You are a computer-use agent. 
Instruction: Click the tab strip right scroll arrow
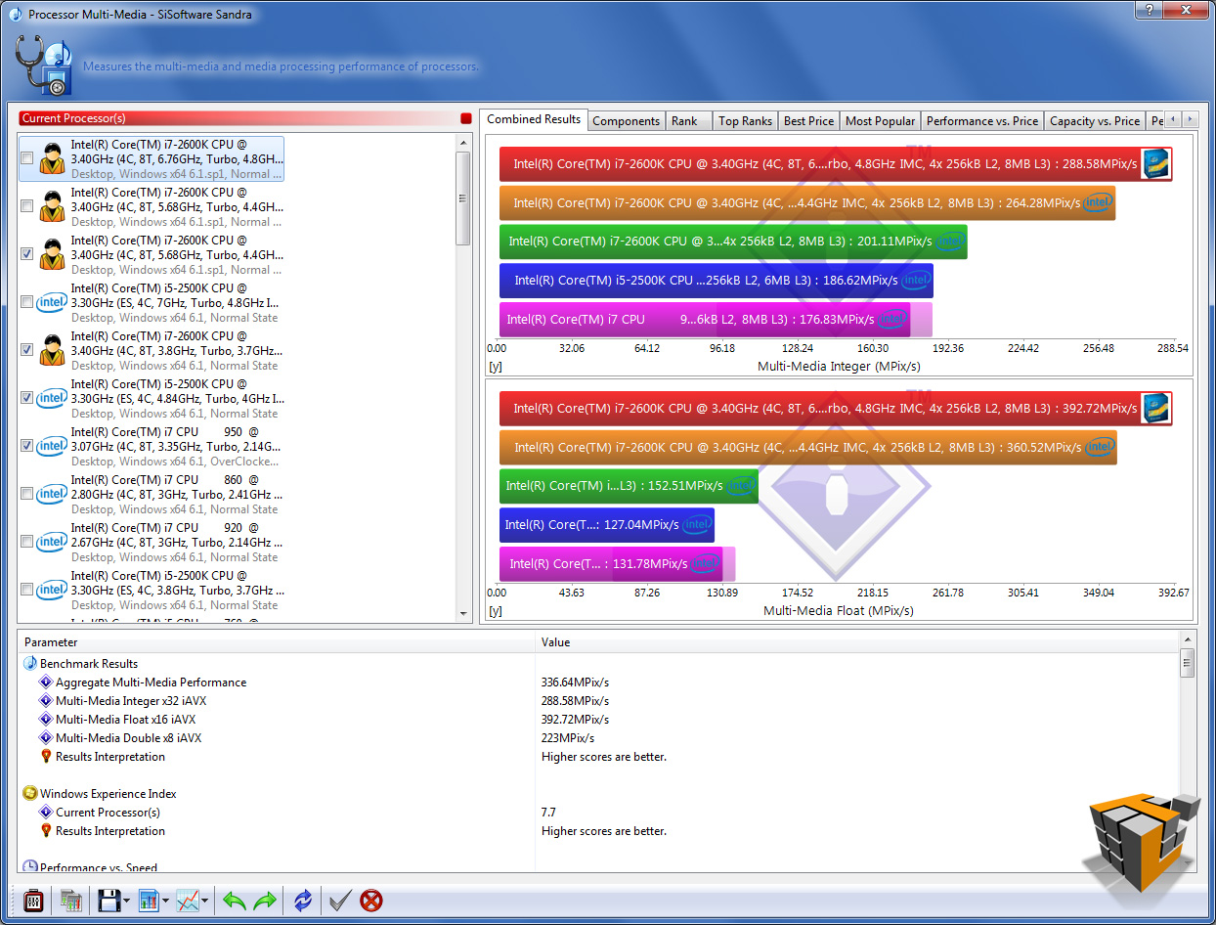(1190, 119)
